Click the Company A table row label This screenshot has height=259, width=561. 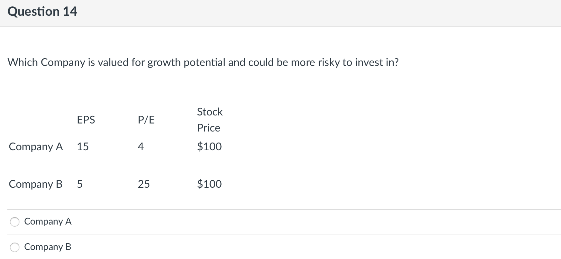[x=35, y=147]
